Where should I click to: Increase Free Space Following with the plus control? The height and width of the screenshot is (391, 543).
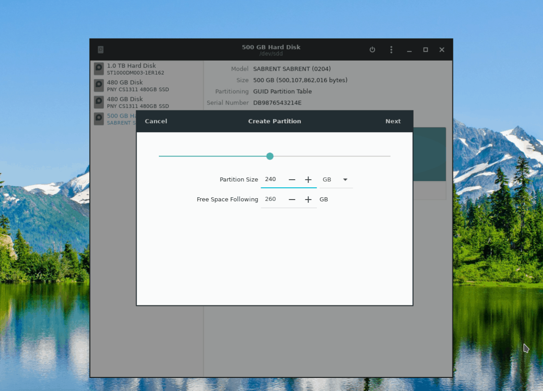pos(308,199)
